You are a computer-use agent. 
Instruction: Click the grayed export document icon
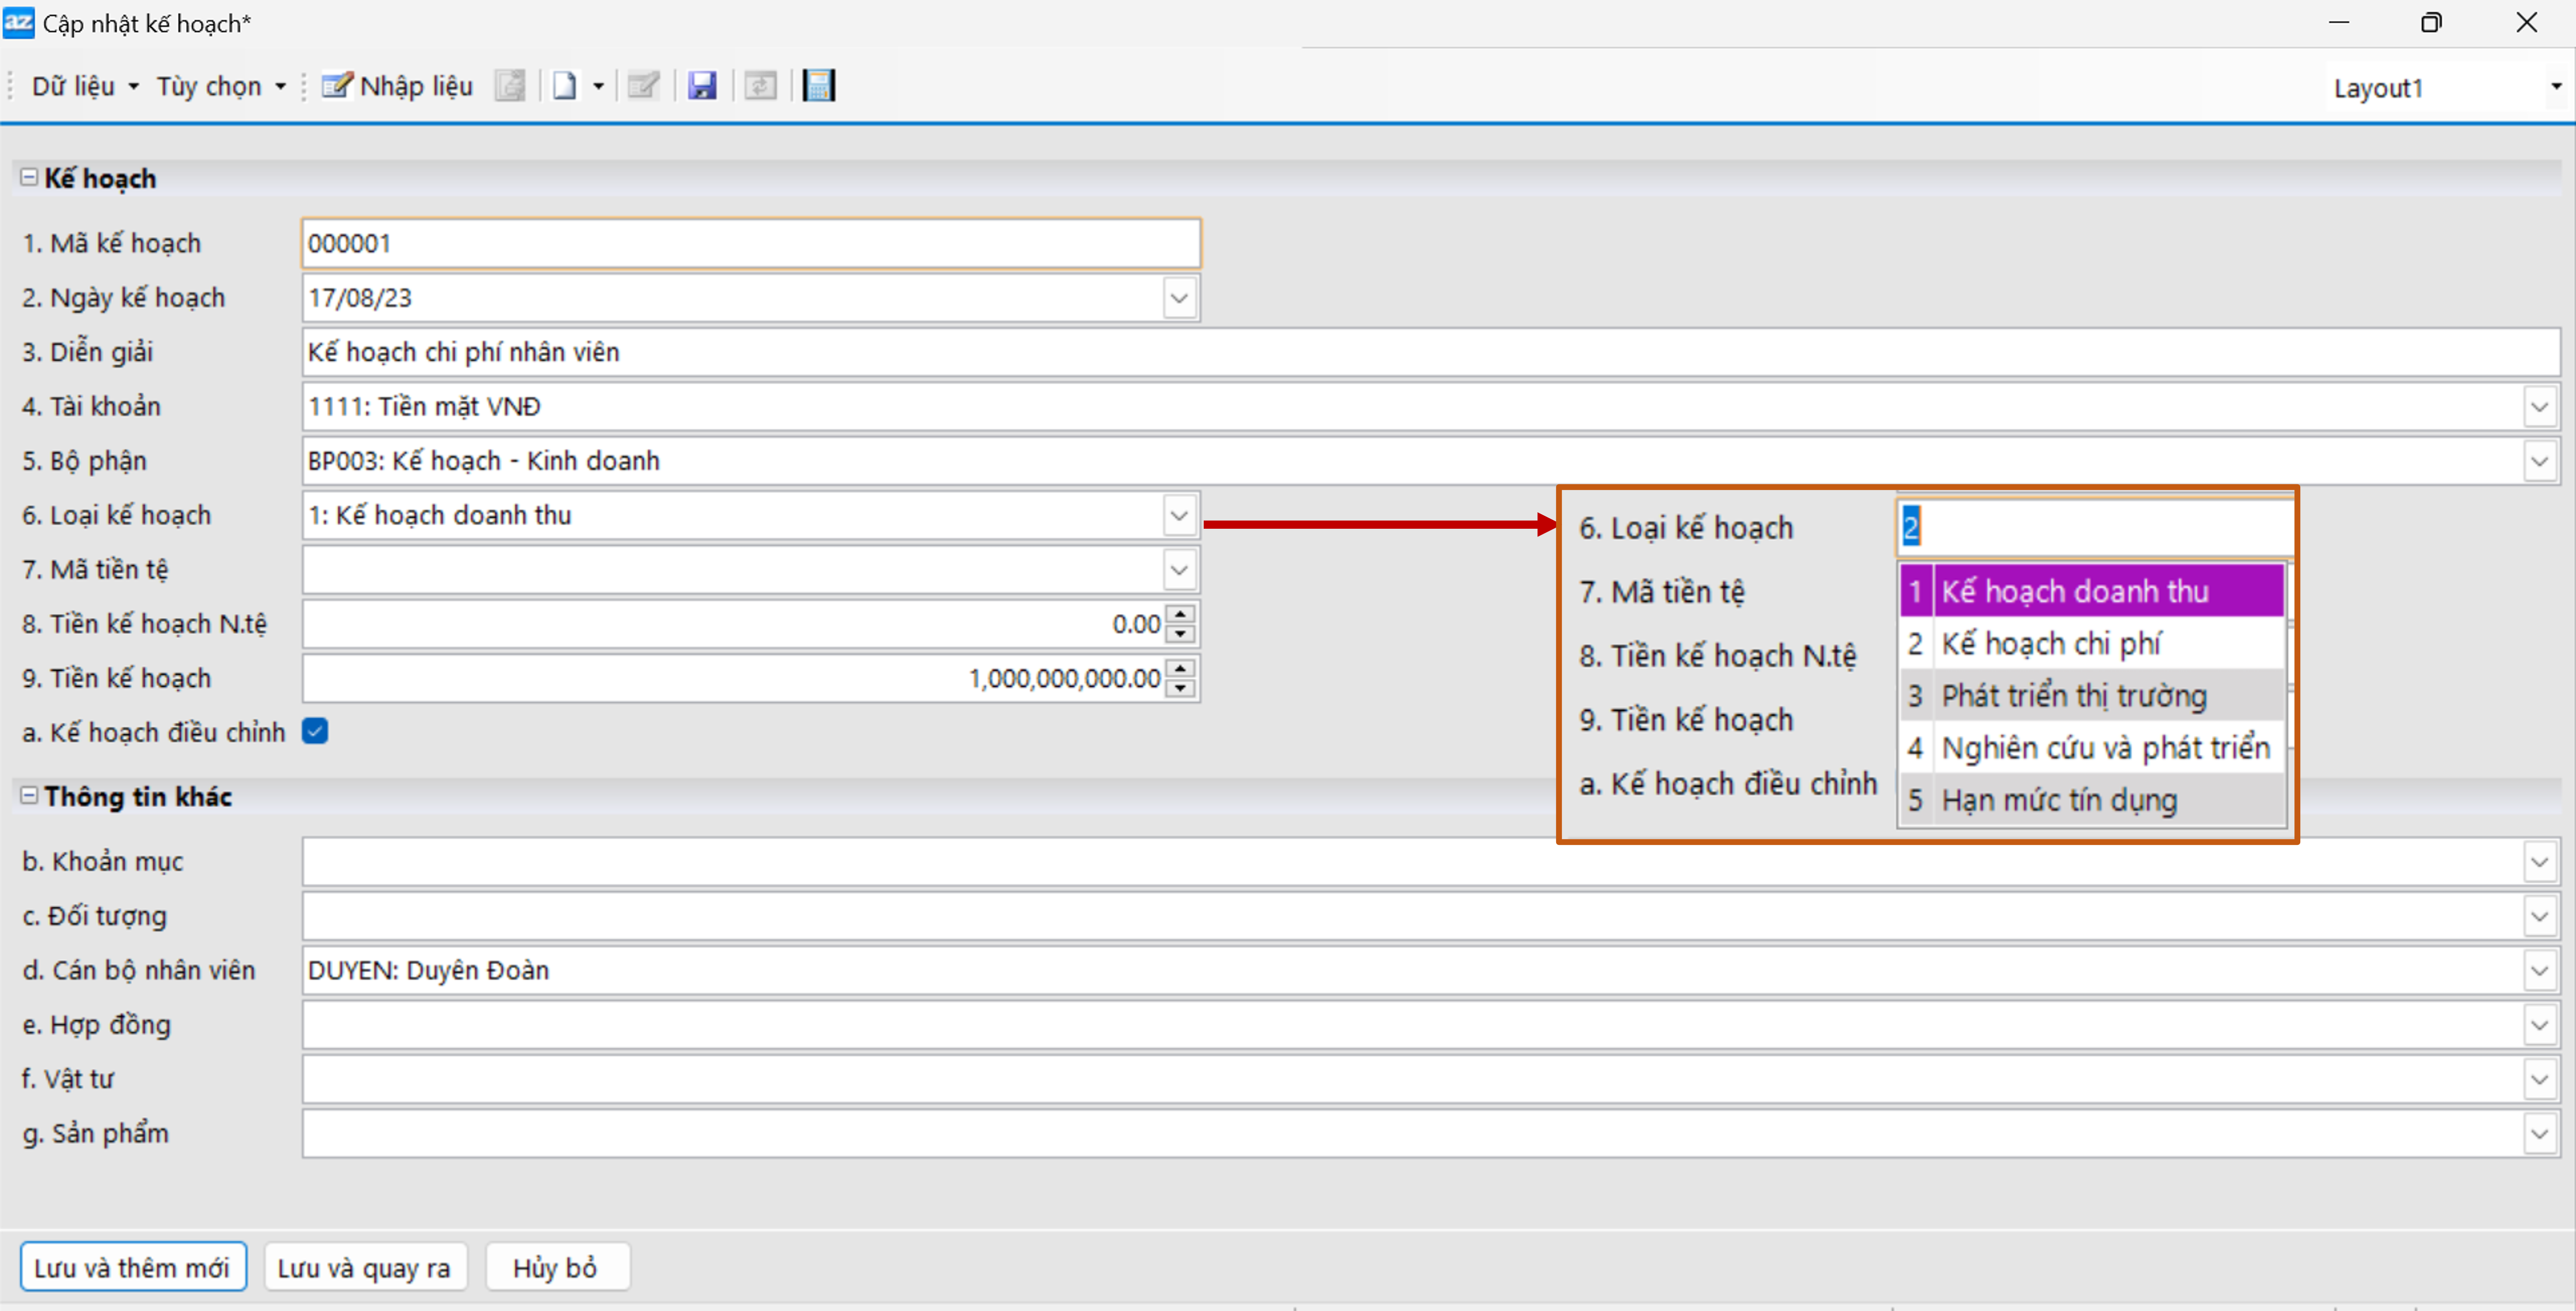click(510, 86)
